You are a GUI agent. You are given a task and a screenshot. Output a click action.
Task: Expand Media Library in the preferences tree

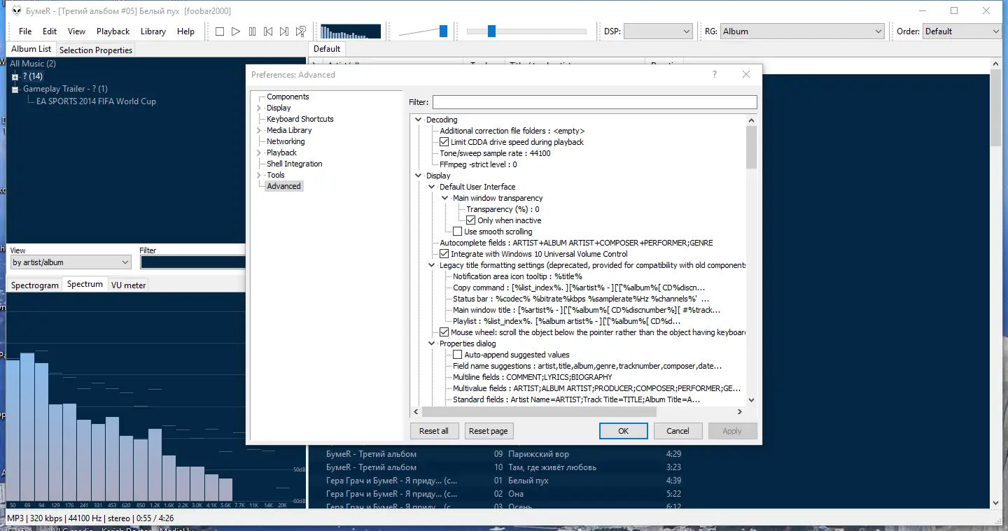tap(259, 130)
